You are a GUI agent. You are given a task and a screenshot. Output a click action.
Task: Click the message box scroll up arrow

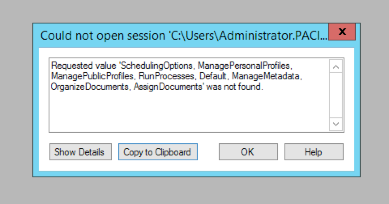[x=336, y=66]
